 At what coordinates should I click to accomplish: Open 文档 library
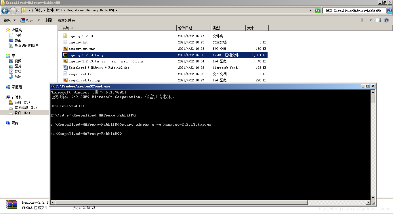(x=18, y=71)
